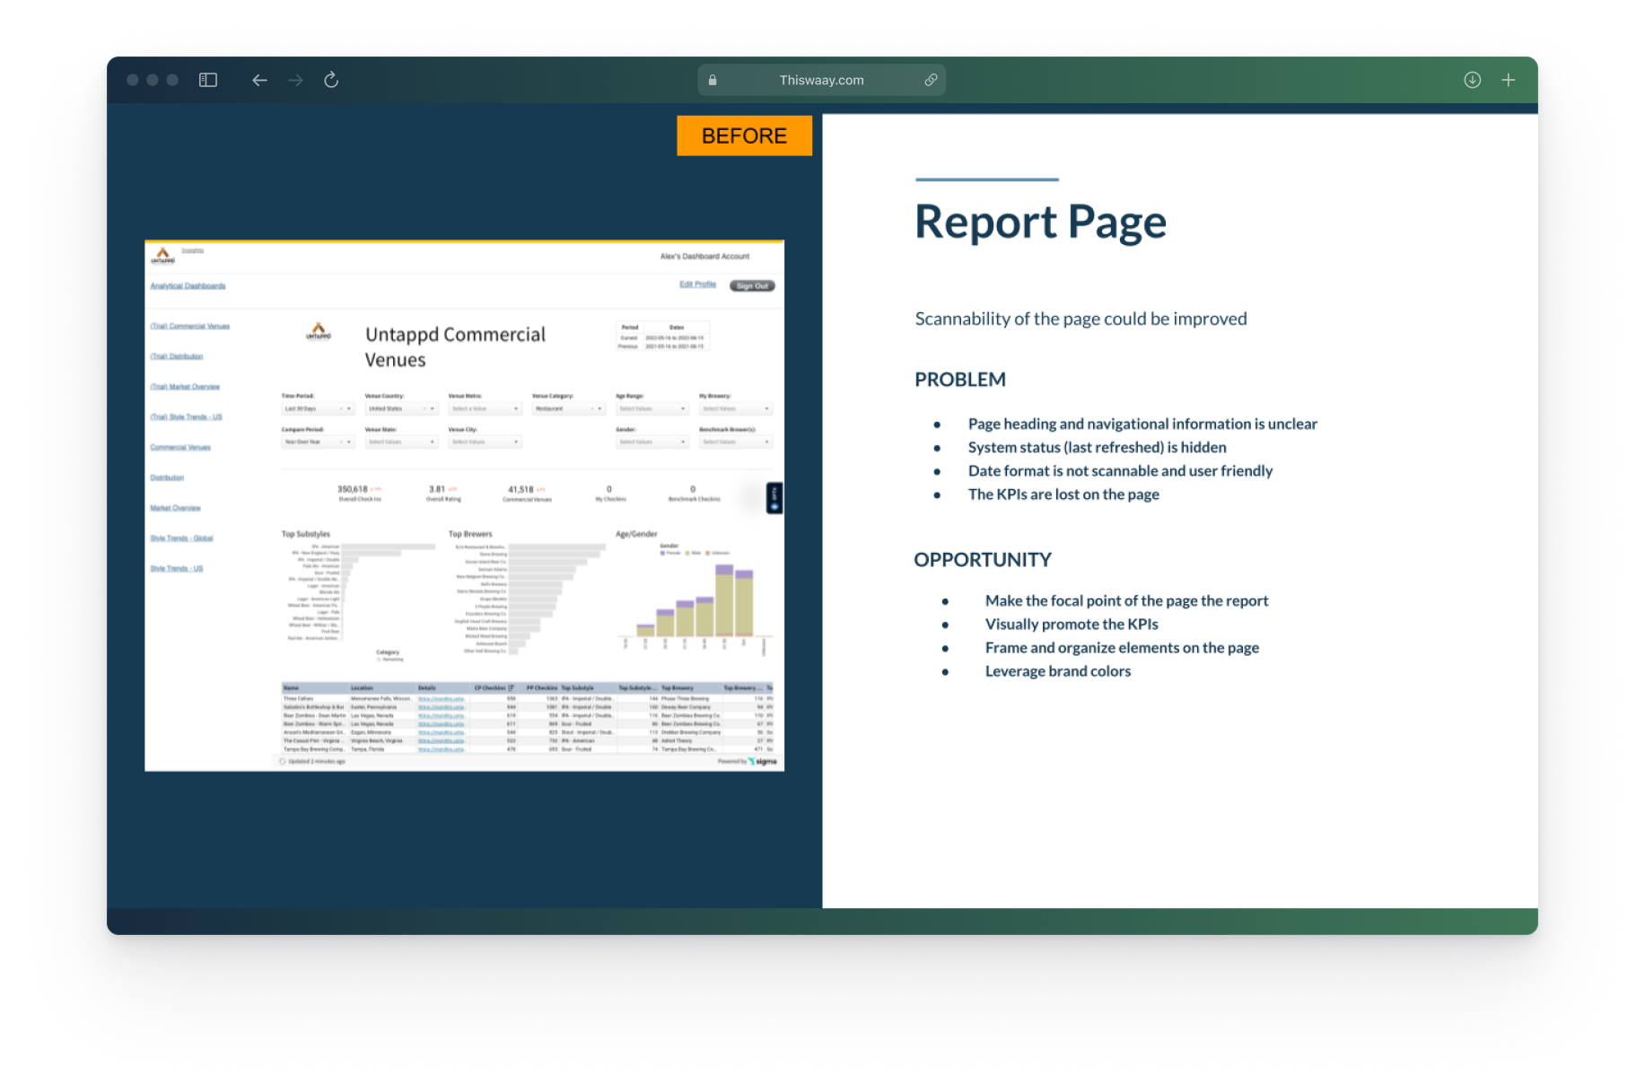Click the browser sidebar toggle icon
Screen dimensions: 1645x1092
click(208, 80)
